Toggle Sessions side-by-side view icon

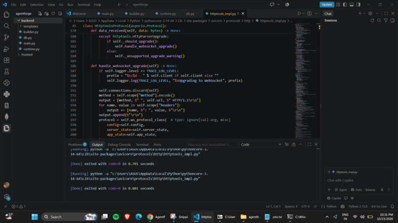click(393, 21)
